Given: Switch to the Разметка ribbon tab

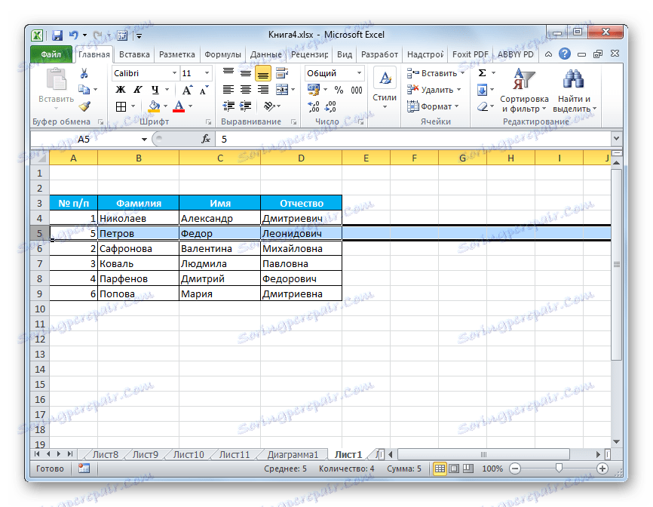Looking at the screenshot, I should pyautogui.click(x=177, y=54).
